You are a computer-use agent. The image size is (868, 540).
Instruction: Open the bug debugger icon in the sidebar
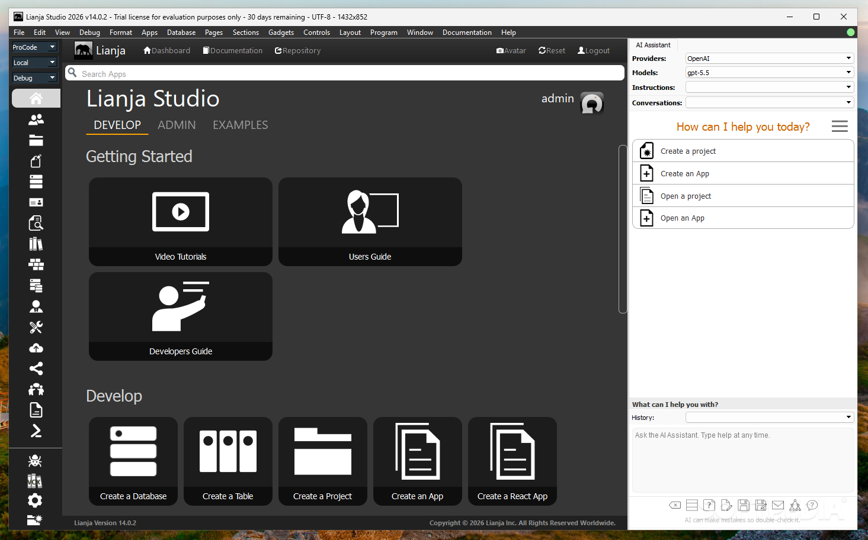[35, 460]
